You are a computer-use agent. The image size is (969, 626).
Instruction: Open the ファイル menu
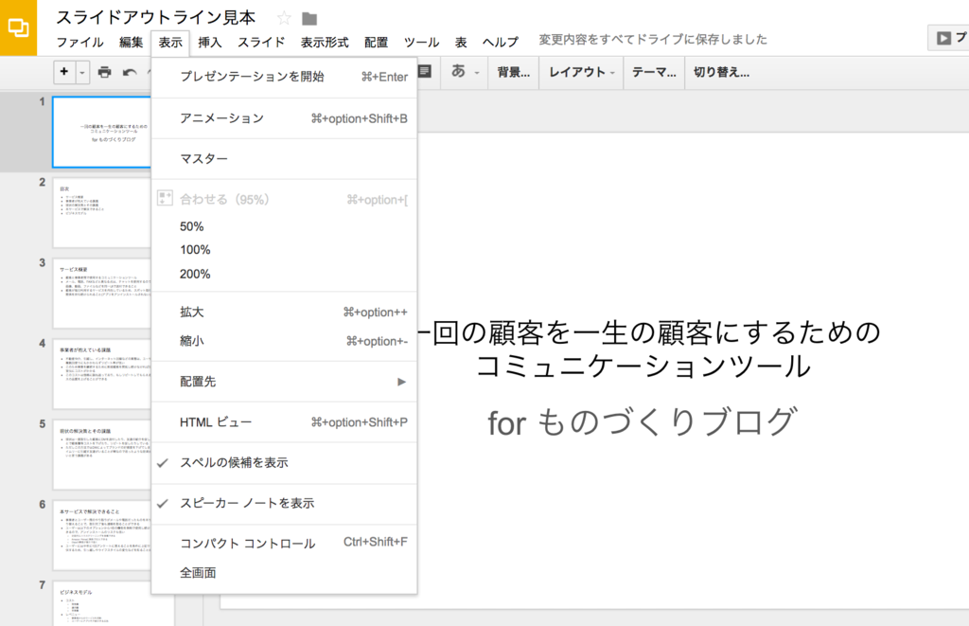pyautogui.click(x=79, y=42)
